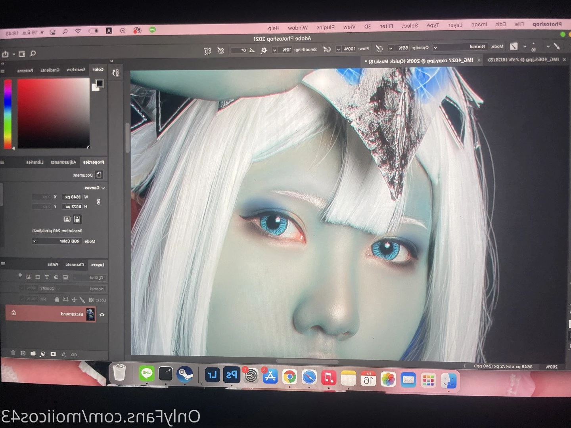Open smoothing options gear icon
The height and width of the screenshot is (428, 571).
pyautogui.click(x=264, y=50)
